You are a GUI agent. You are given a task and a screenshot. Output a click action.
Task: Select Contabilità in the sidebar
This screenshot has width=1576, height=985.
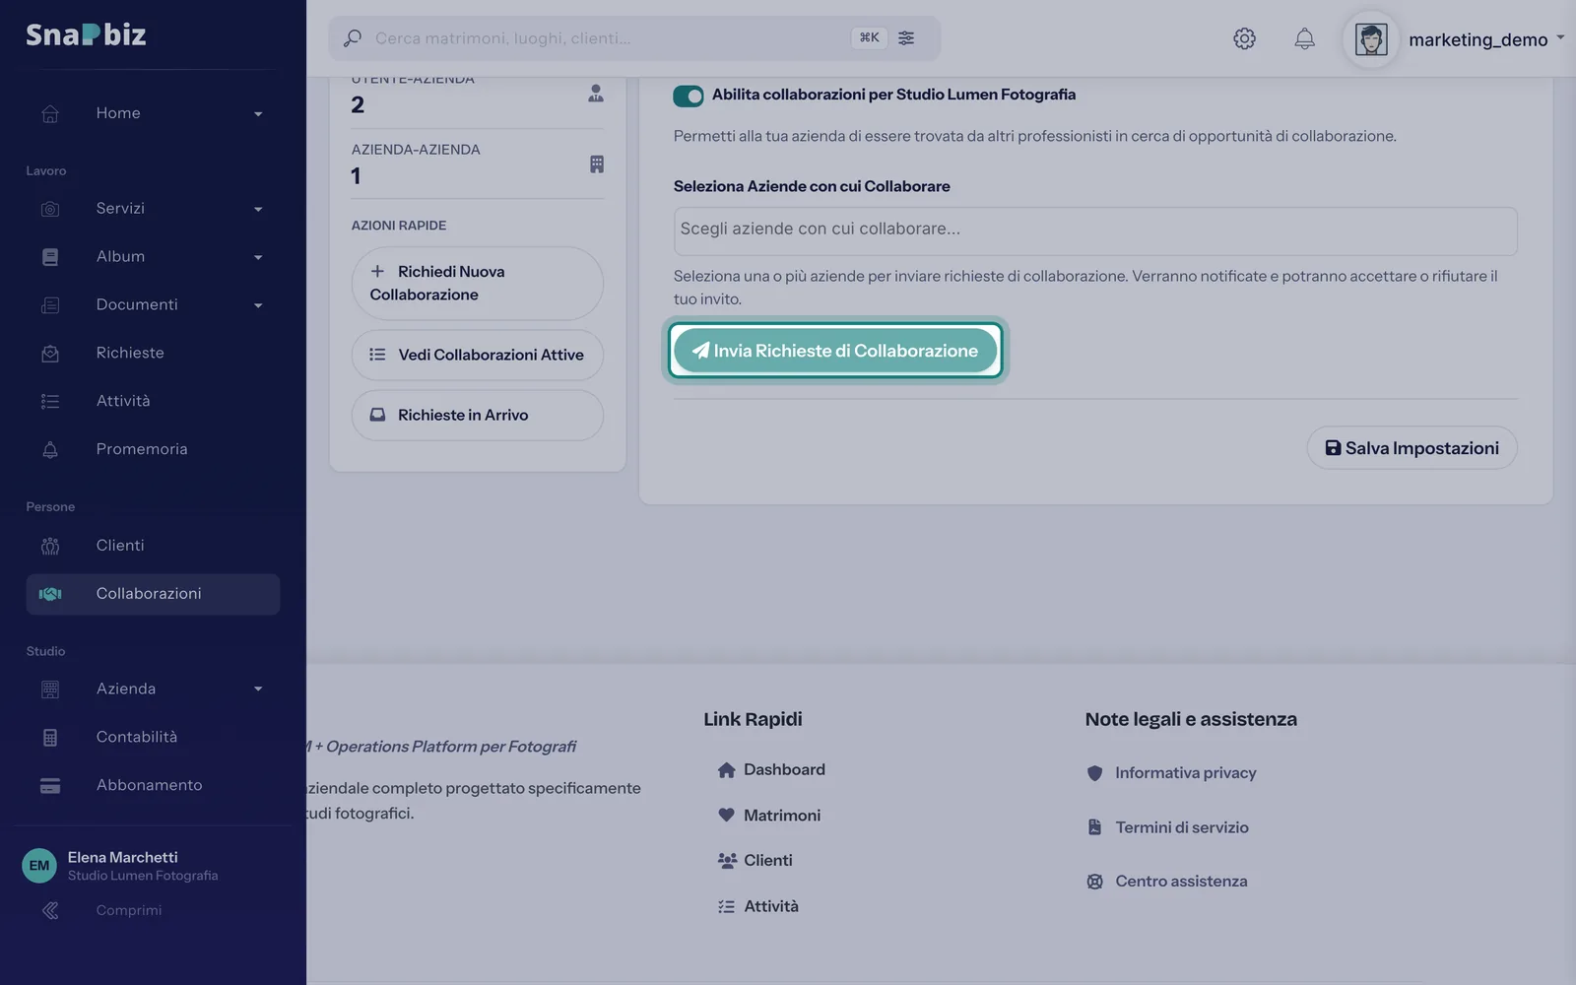click(x=153, y=737)
